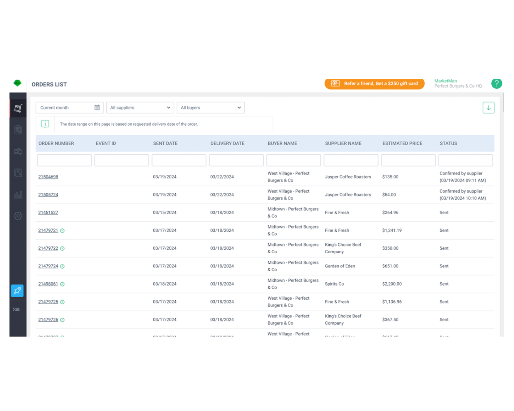Click Refer a friend gift card banner
Image resolution: width=514 pixels, height=411 pixels.
tap(374, 84)
